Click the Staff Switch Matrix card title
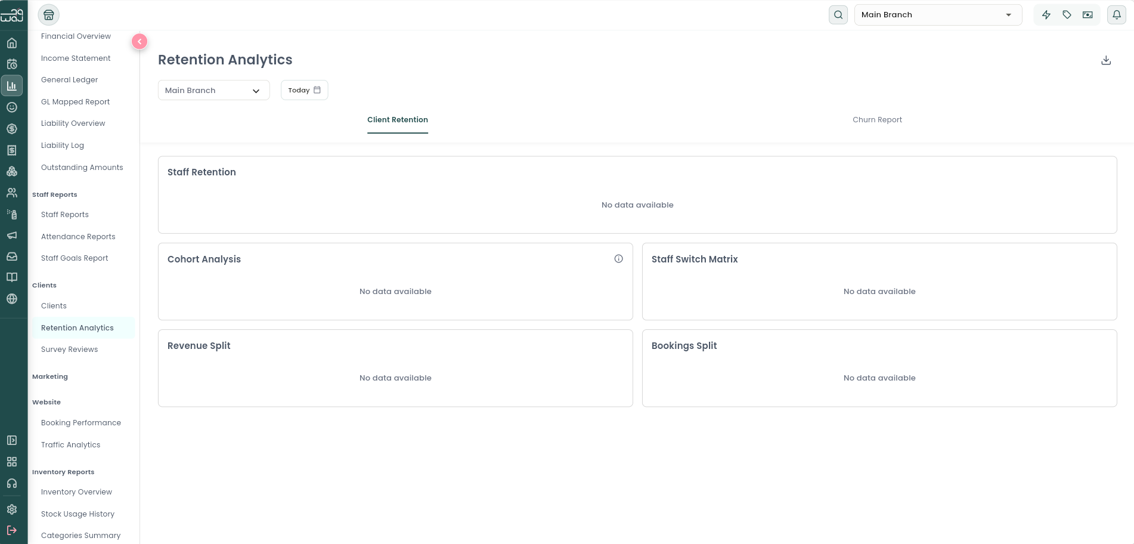The image size is (1134, 544). (x=695, y=259)
